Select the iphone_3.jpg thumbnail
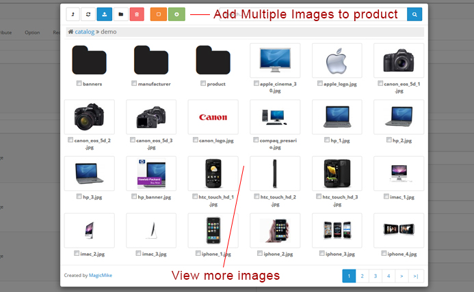Screen dimensions: 474x292 [337, 231]
